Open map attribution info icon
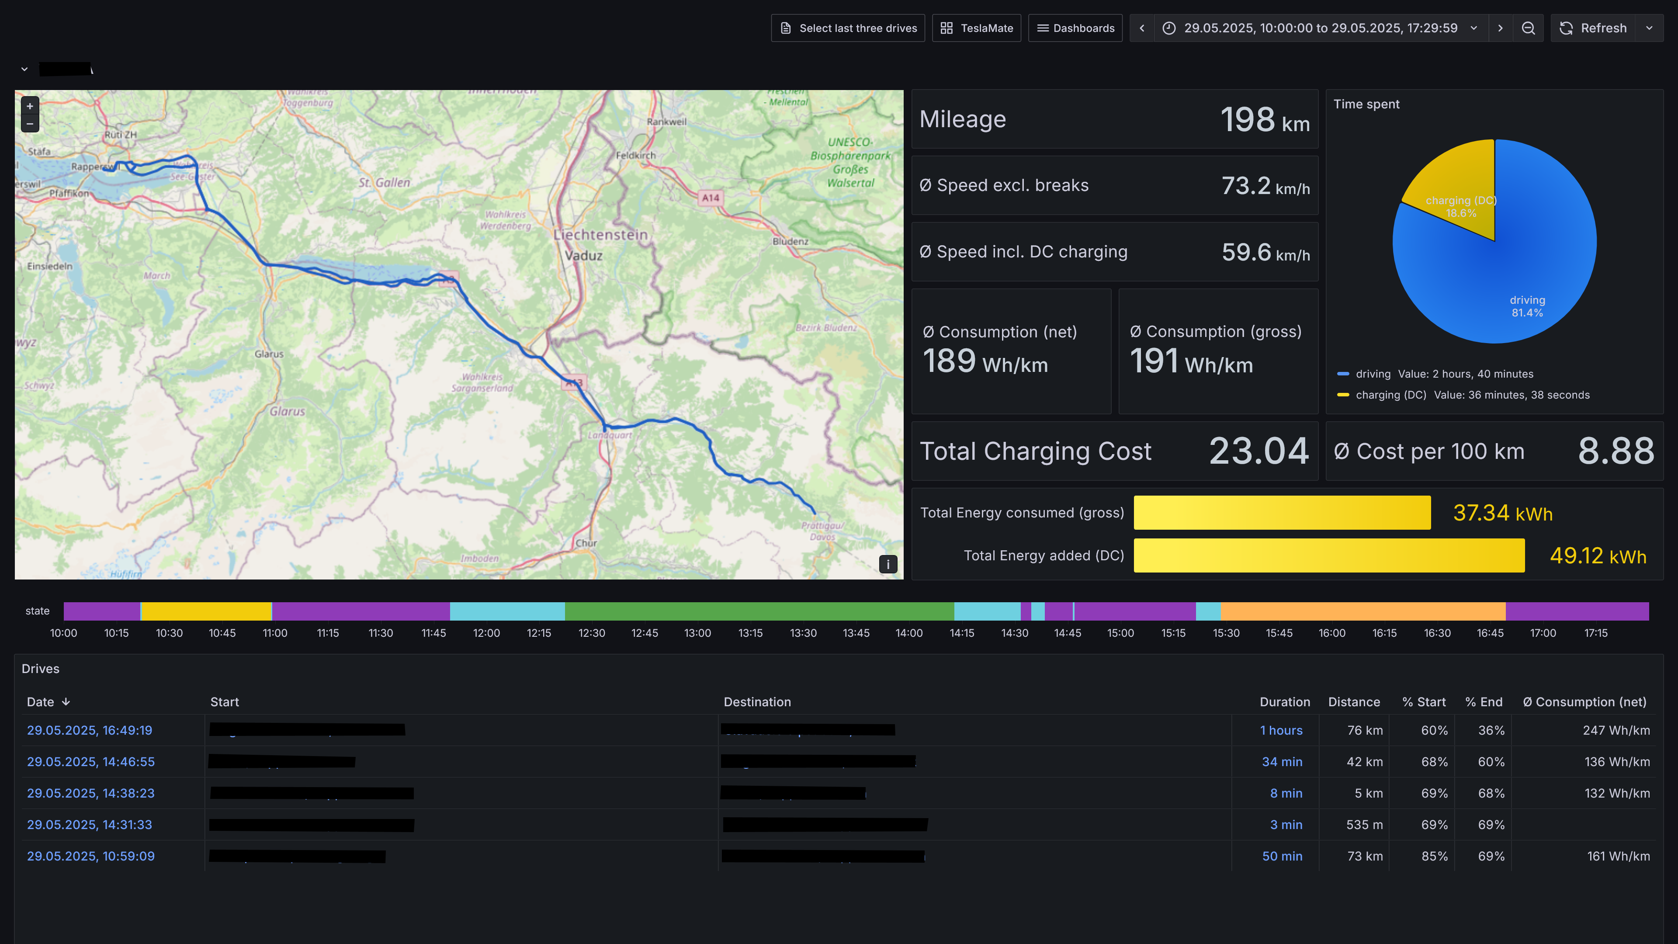 click(888, 564)
